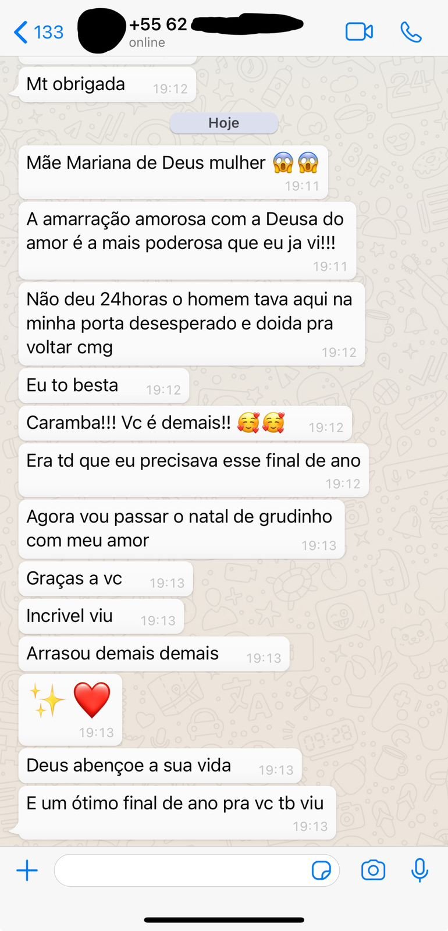448x931 pixels.
Task: Open attachments with the plus icon
Action: coord(27,870)
